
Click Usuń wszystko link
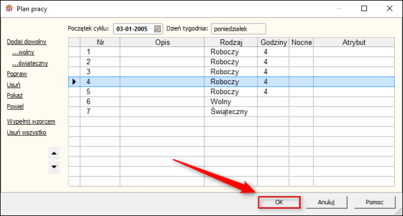(27, 132)
